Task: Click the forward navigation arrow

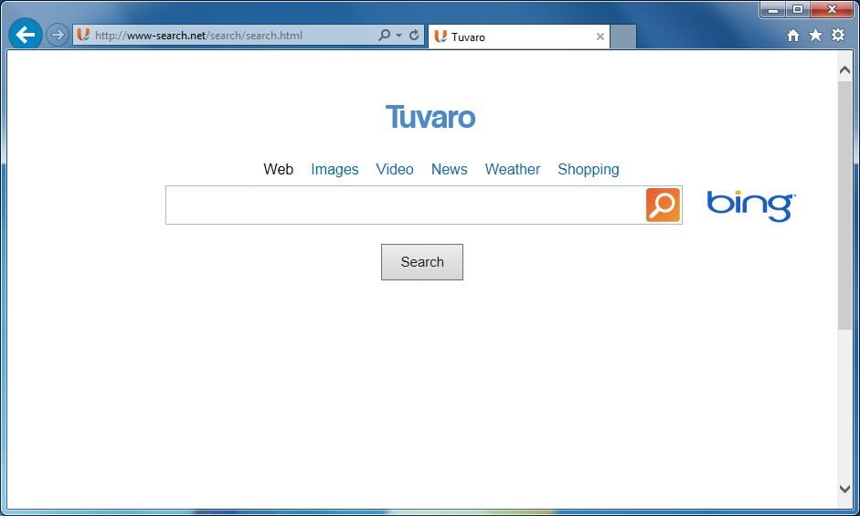Action: pos(57,35)
